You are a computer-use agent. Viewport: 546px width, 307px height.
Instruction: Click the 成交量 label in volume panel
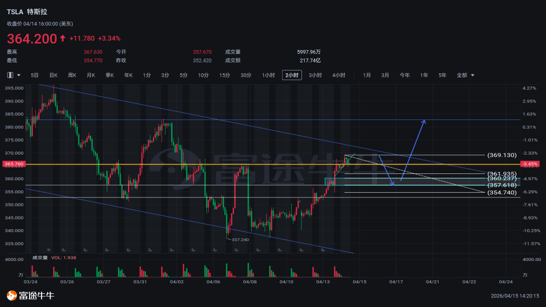40,258
